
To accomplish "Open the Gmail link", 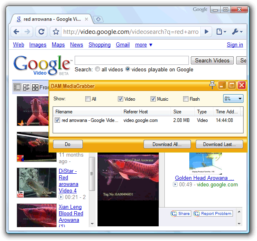I will tap(123, 44).
